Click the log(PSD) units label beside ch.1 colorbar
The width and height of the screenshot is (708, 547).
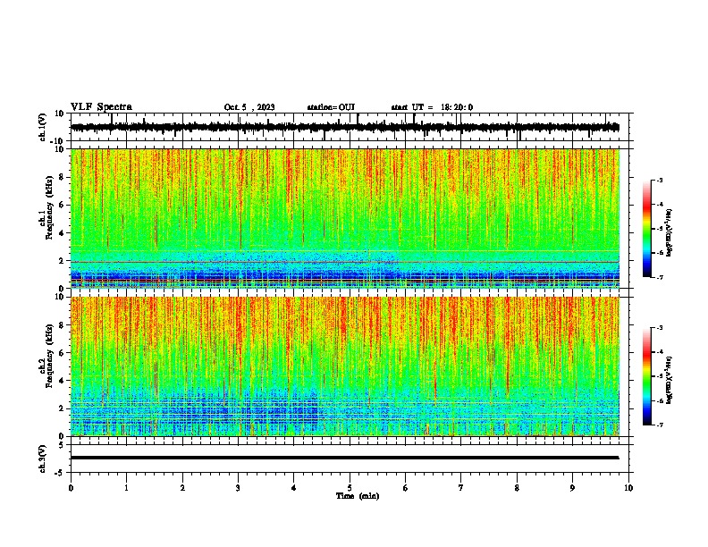[x=670, y=233]
